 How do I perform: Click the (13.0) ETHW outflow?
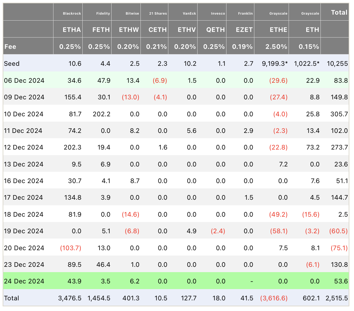tap(131, 97)
